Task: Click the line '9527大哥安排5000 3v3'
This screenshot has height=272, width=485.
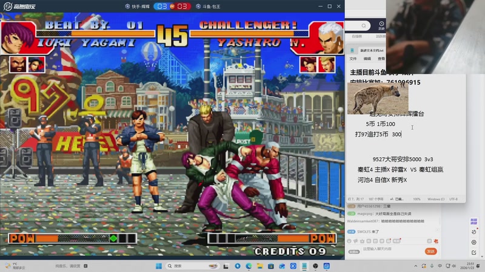Action: (x=403, y=159)
